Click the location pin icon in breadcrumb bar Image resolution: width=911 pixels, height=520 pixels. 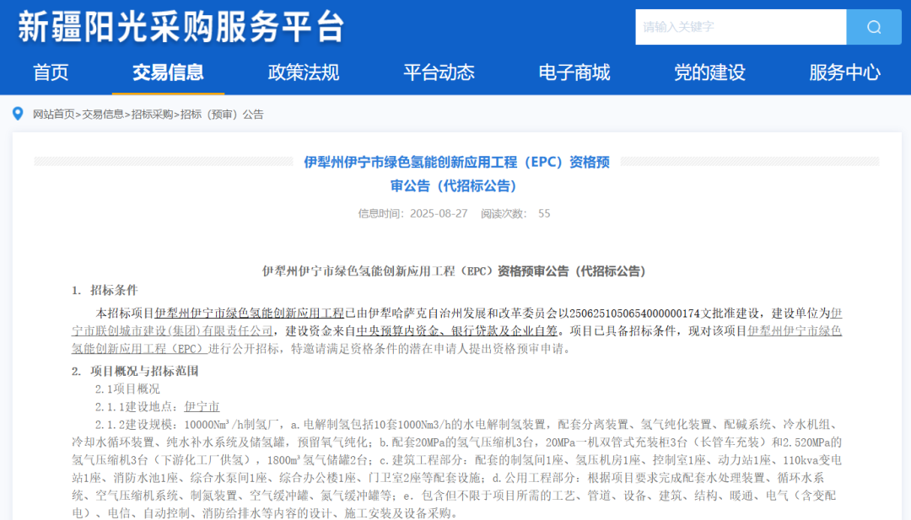coord(18,114)
